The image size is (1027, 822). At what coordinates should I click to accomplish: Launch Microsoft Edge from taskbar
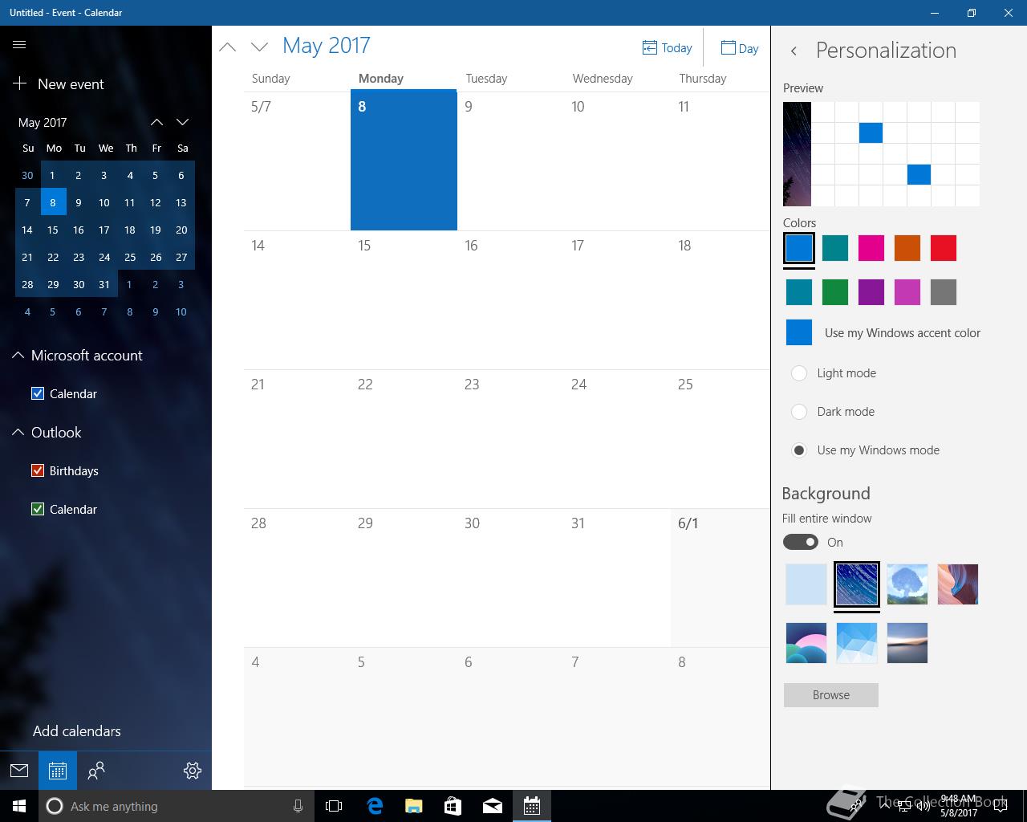click(374, 806)
